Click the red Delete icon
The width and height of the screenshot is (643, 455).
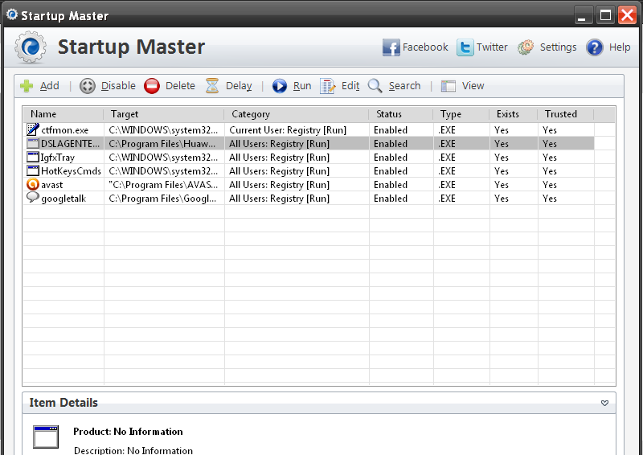152,86
